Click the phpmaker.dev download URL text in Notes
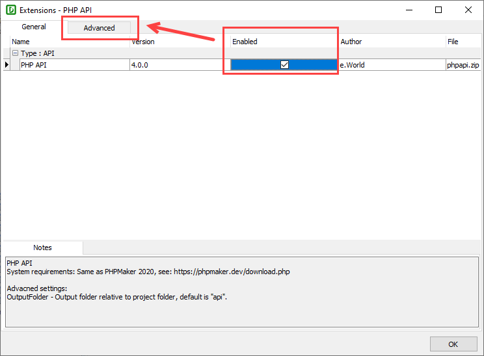 232,272
